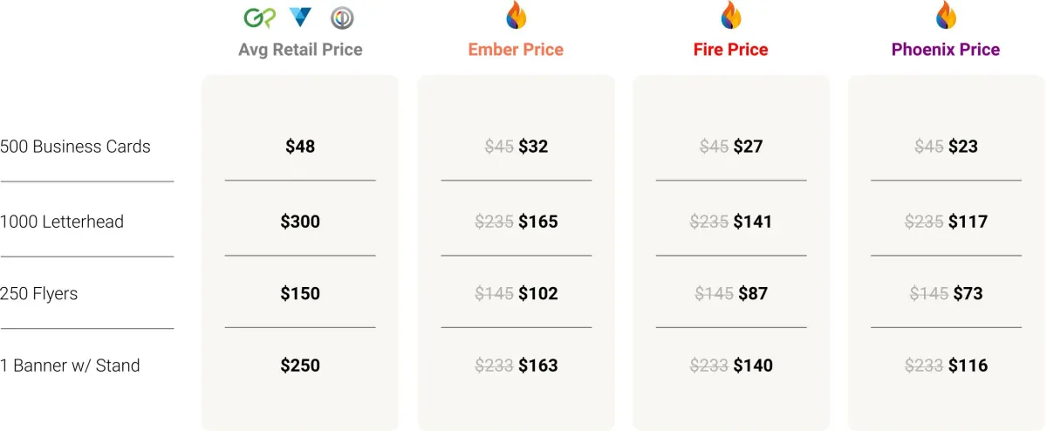This screenshot has height=431, width=1047.
Task: Click the $300 retail letterhead price
Action: [300, 222]
